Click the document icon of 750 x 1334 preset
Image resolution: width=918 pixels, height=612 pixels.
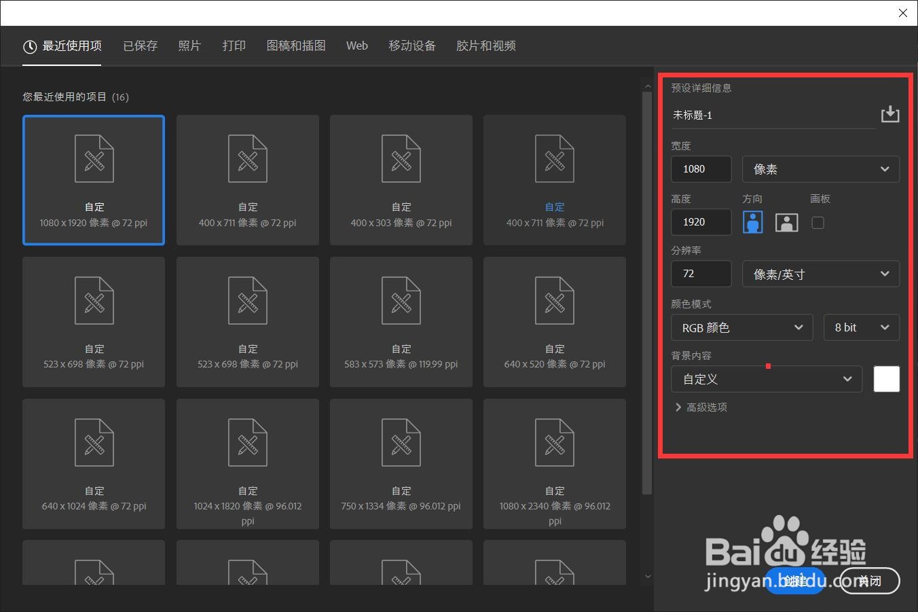pyautogui.click(x=401, y=443)
